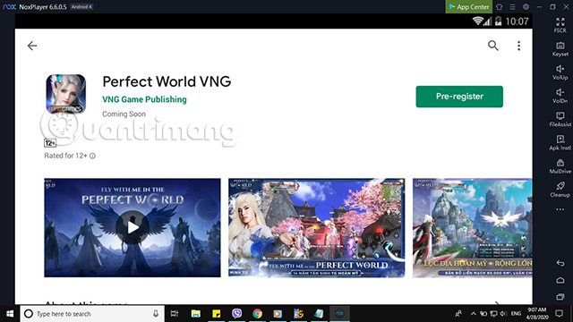Show info for Rated for 12+
The height and width of the screenshot is (322, 573).
tap(93, 156)
